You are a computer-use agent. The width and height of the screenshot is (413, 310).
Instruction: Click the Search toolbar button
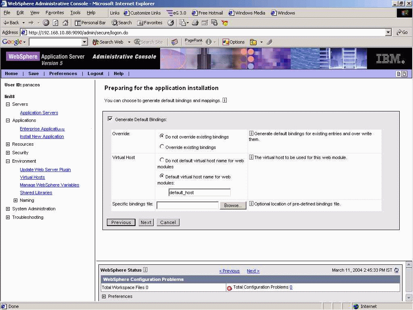[x=121, y=23]
